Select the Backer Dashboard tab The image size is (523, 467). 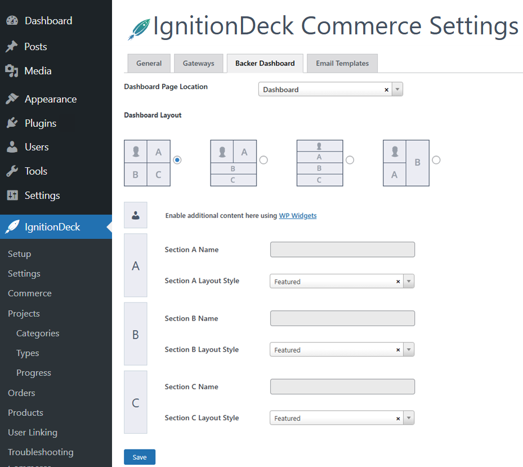coord(265,63)
